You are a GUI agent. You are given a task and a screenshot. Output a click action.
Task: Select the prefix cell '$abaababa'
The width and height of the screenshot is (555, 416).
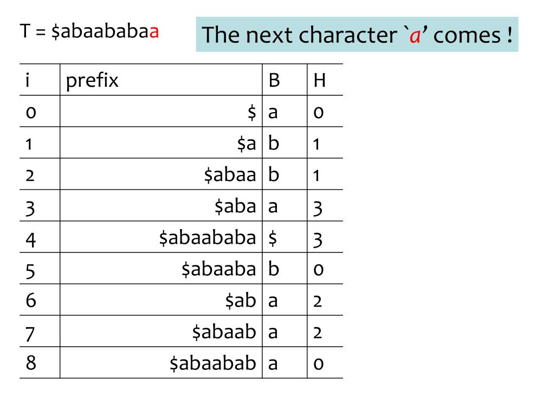208,237
